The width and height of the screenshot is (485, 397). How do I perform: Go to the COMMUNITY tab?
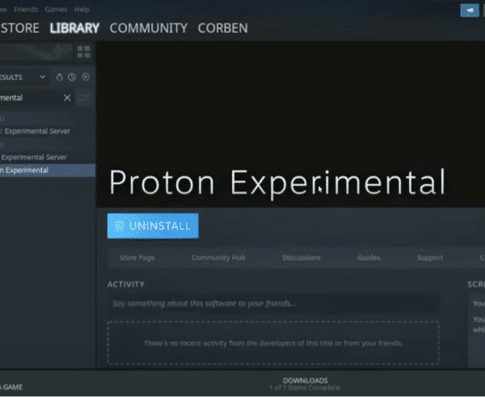[x=149, y=28]
